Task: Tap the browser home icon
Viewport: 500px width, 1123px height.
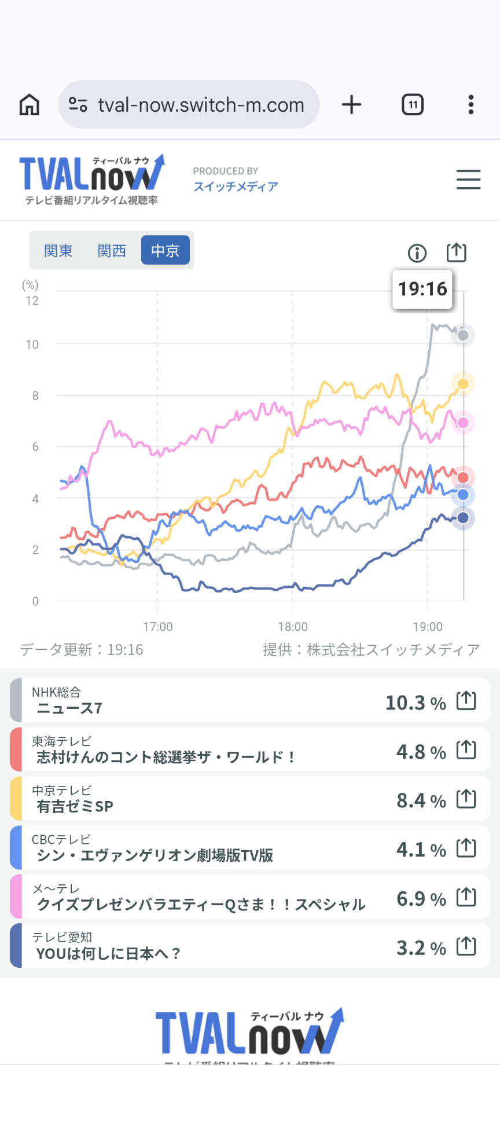Action: 30,105
